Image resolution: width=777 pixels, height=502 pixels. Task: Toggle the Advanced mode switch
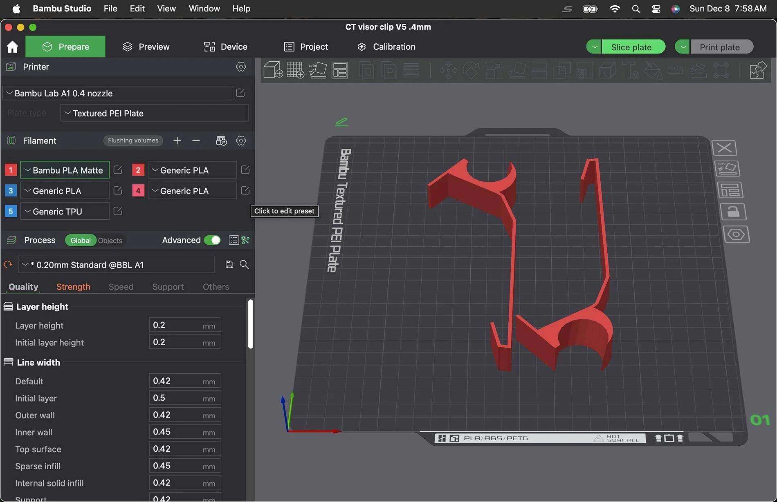(x=212, y=240)
